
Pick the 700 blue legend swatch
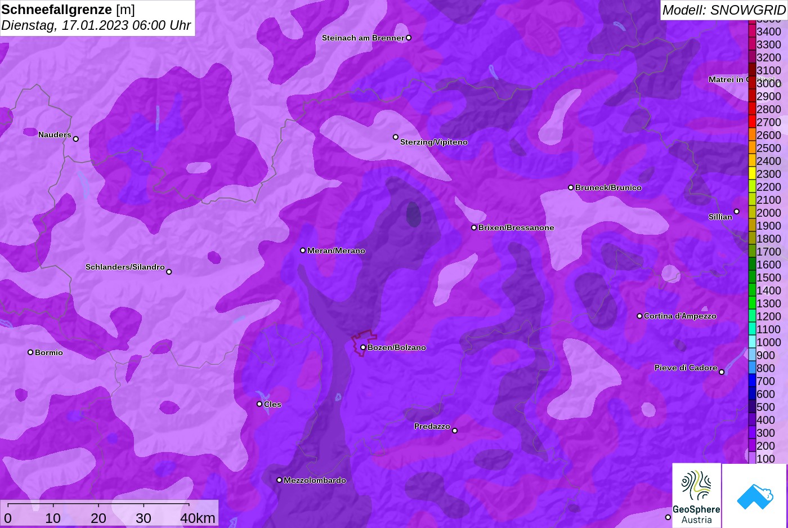pos(752,381)
